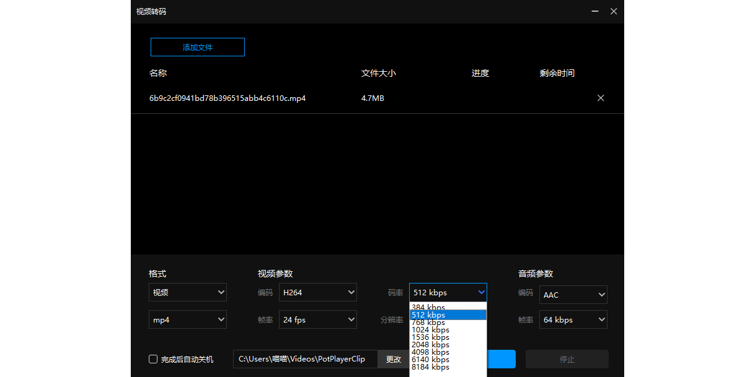Click the 停止 stop button
Screen dimensions: 755x377
point(567,359)
